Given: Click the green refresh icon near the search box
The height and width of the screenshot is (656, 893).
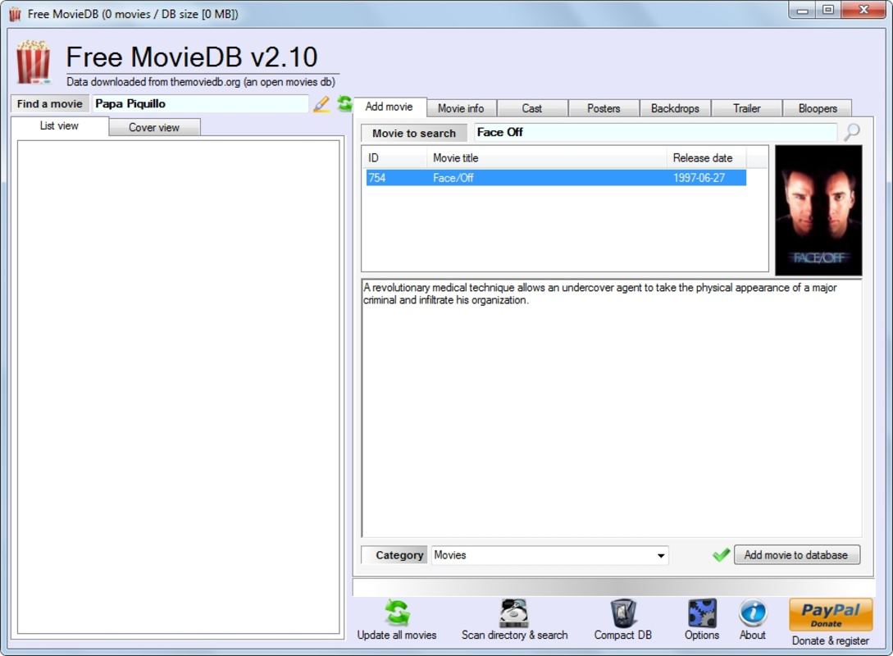Looking at the screenshot, I should coord(343,104).
